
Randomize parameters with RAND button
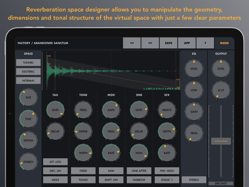tap(224, 43)
